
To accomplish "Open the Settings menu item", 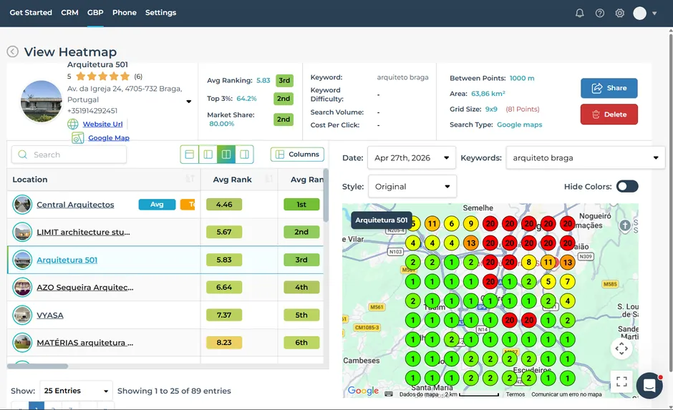I will [x=160, y=12].
